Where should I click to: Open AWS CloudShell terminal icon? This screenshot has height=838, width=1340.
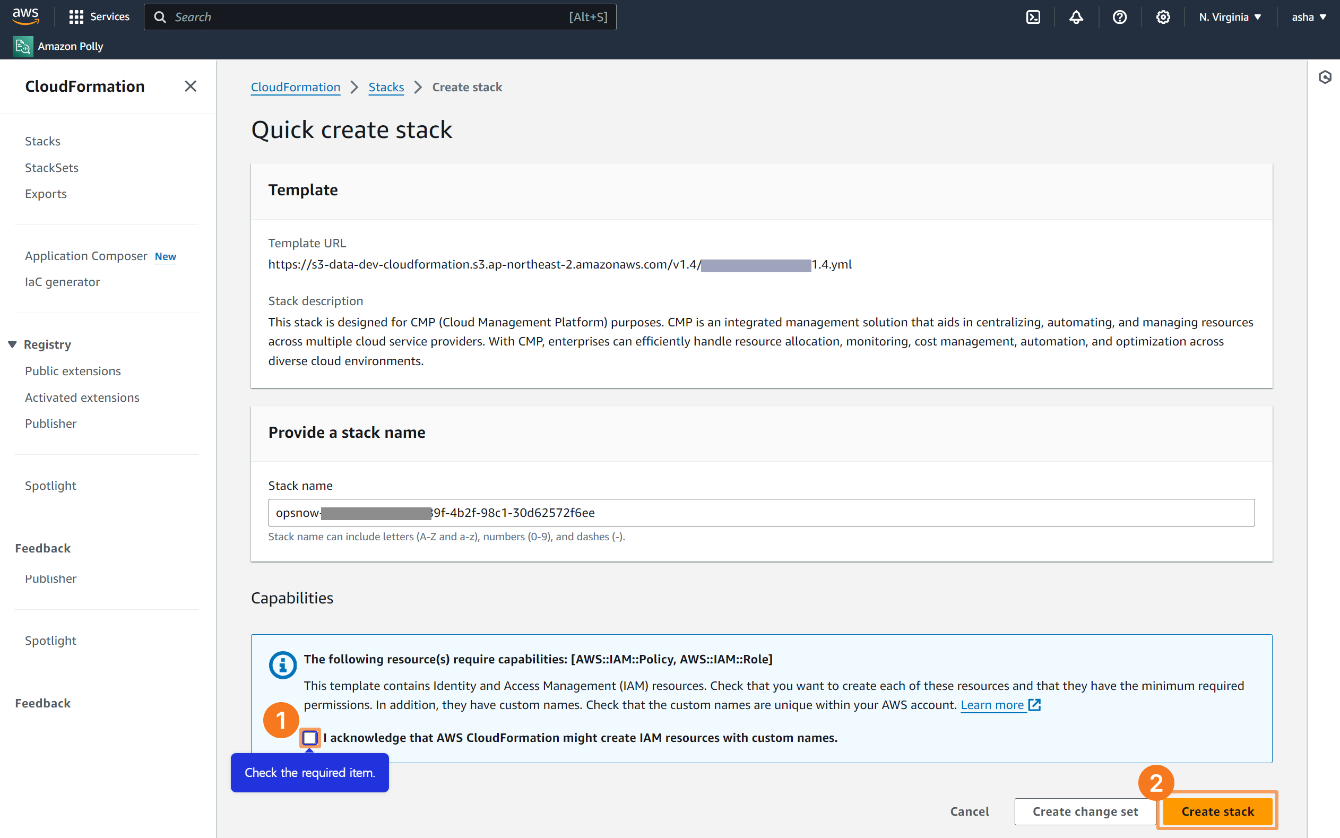click(1033, 17)
